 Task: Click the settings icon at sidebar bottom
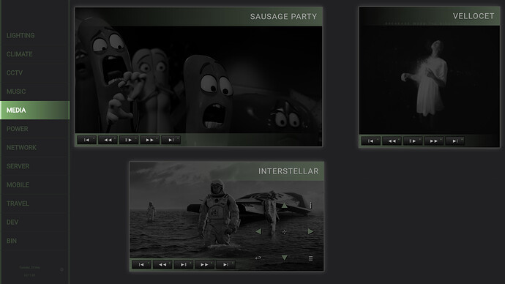coord(61,270)
